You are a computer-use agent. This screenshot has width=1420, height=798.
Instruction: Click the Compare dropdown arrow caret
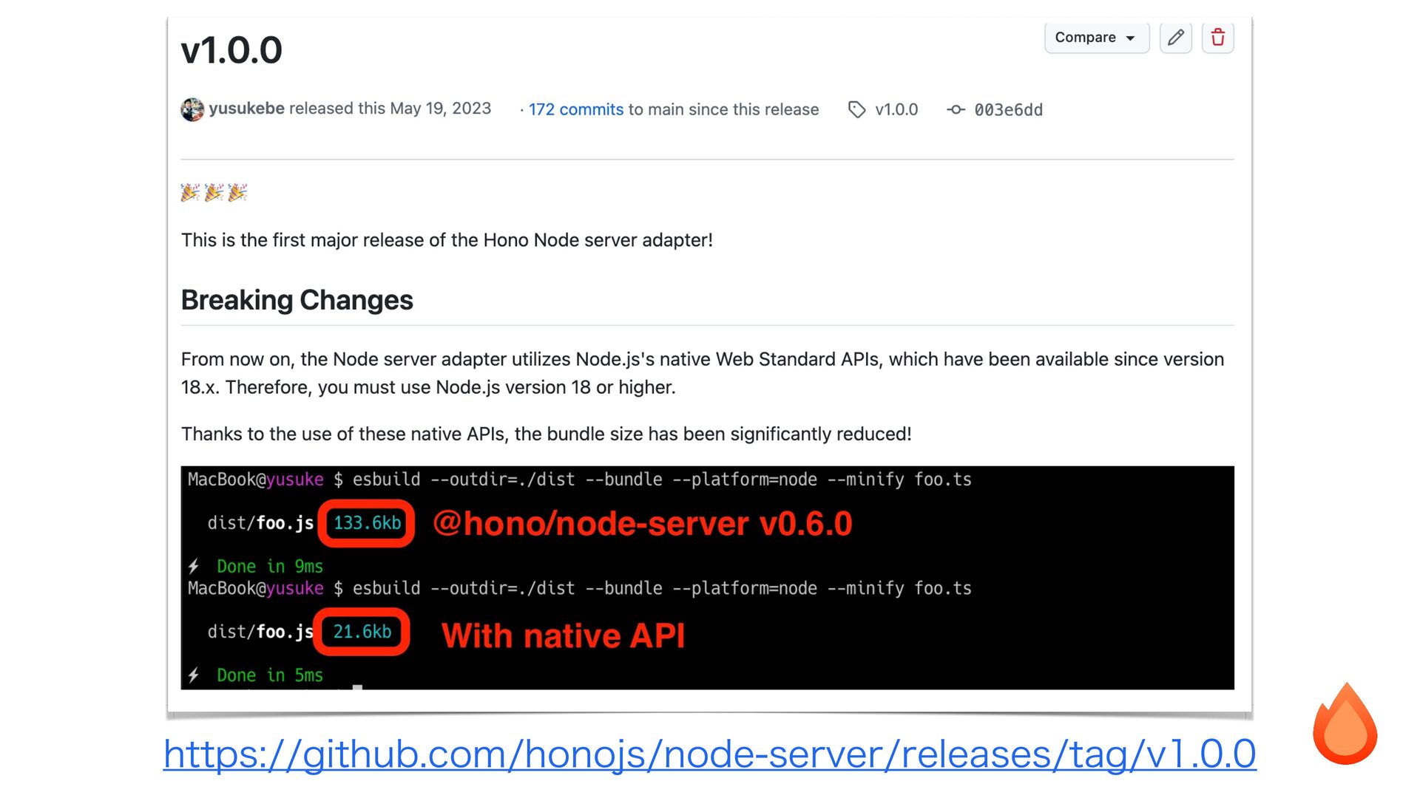click(1130, 38)
